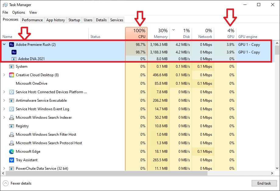Viewport: 280px width, 191px height.
Task: Sort by the Name column header
Action: pyautogui.click(x=8, y=37)
